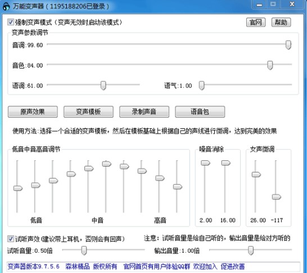Screen dimensions: 307x273
Task: Click the sixth equalizer band slider thumb, highest one
Action: [107, 164]
